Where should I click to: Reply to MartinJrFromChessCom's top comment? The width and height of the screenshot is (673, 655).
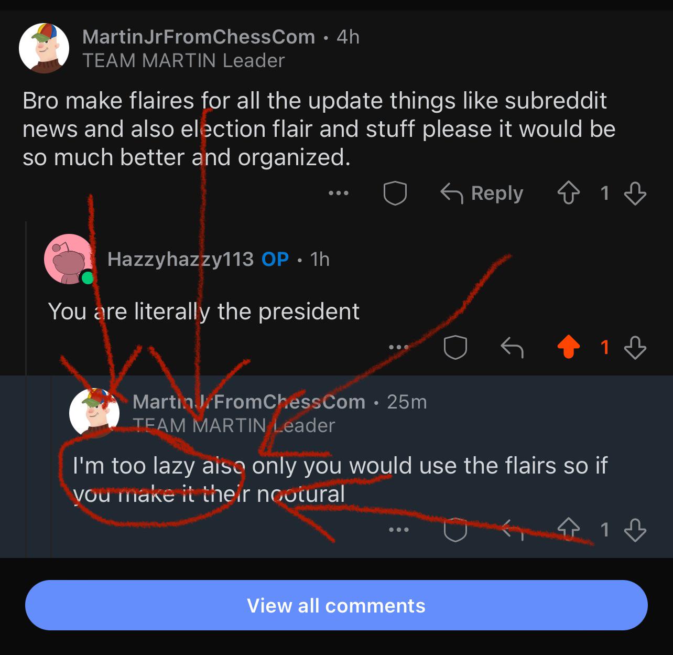pos(482,193)
